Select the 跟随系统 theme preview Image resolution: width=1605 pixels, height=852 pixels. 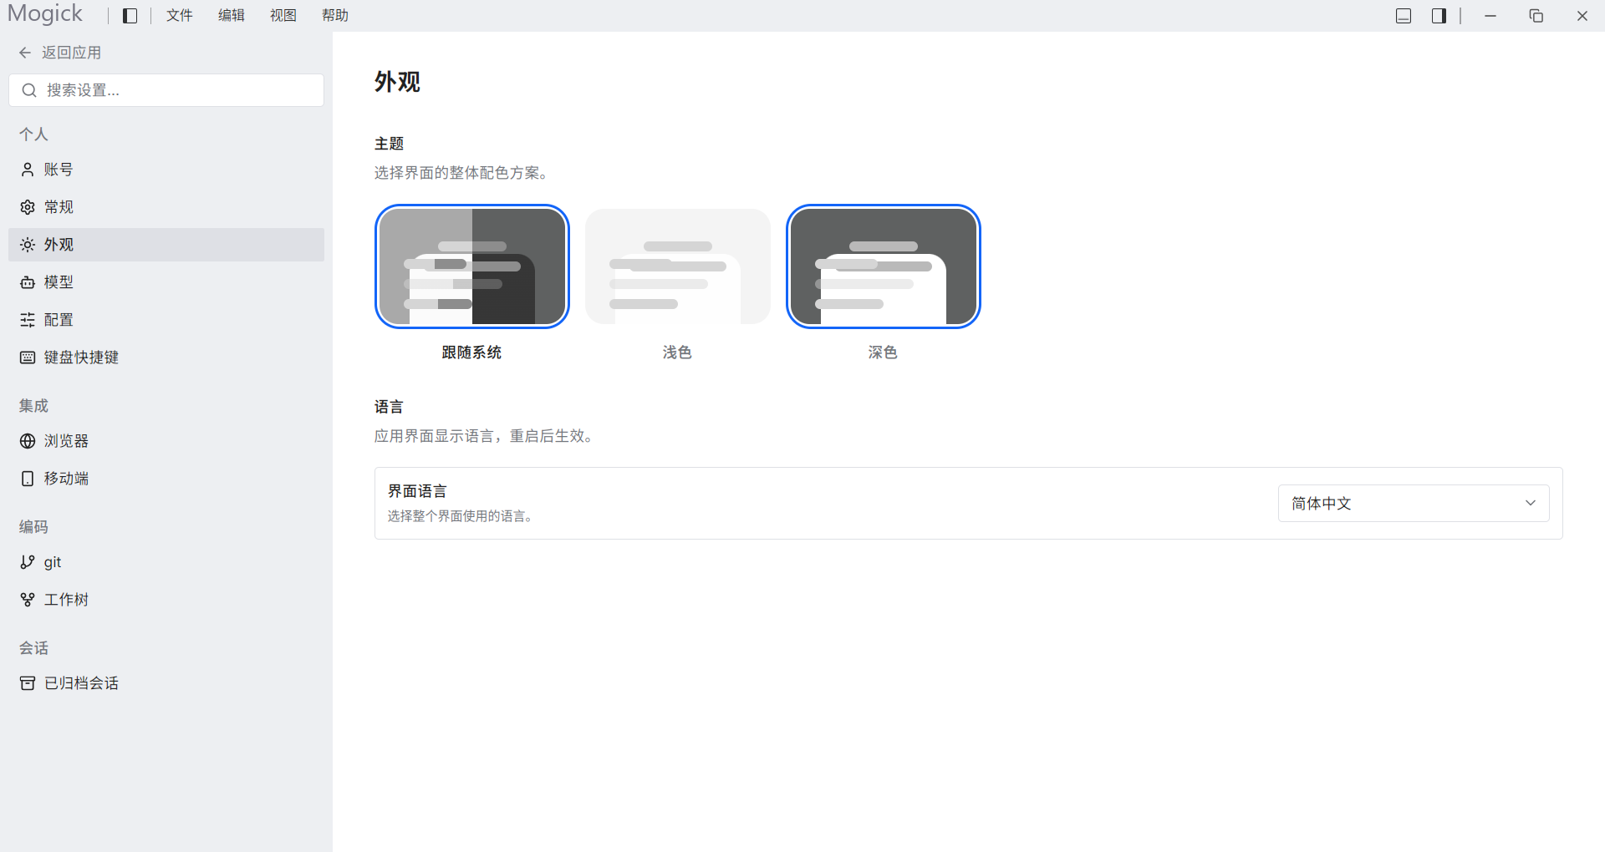[x=472, y=266]
